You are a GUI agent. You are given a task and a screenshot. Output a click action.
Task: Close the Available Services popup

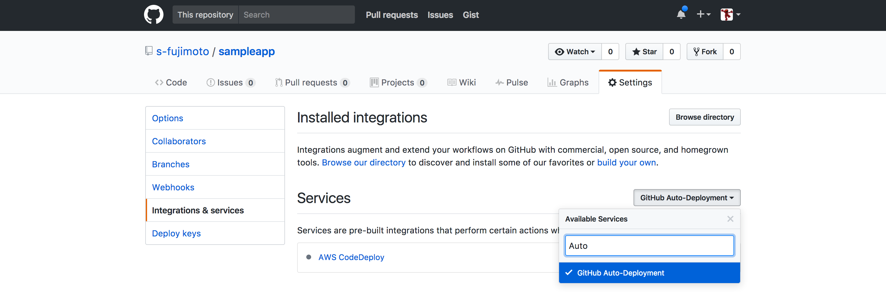(x=730, y=219)
